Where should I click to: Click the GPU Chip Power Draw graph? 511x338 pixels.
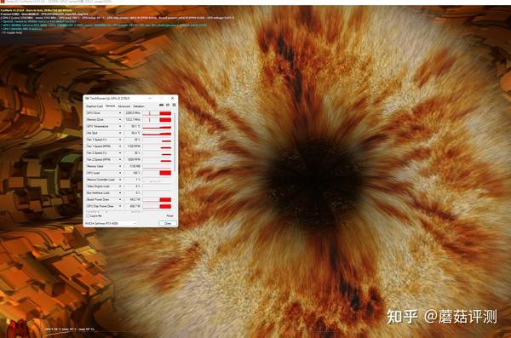(157, 206)
